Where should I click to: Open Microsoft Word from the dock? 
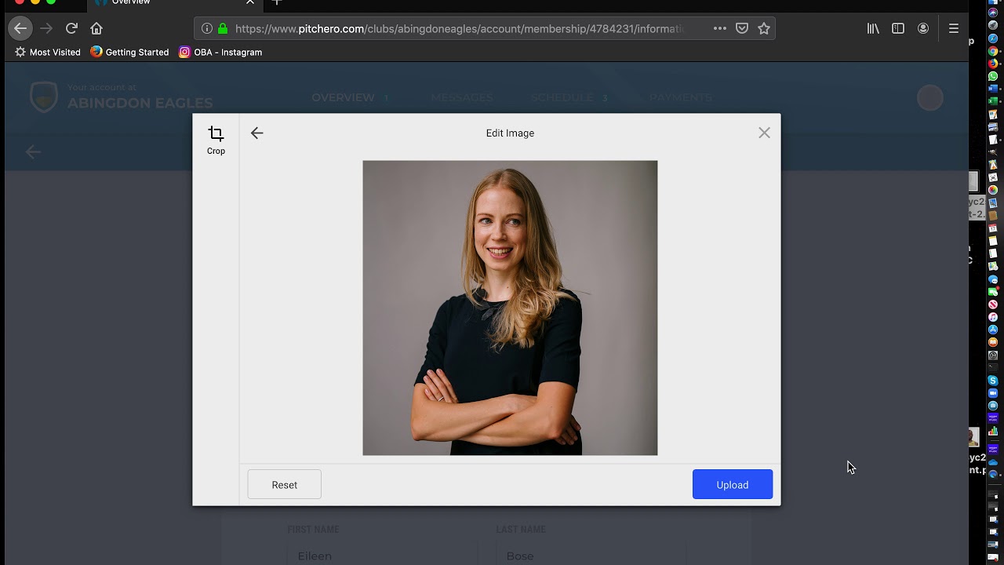pos(993,89)
